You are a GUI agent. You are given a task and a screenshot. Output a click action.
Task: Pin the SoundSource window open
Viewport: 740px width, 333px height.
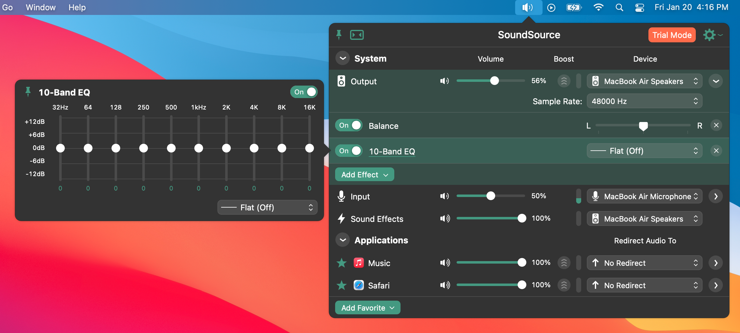[x=339, y=35]
